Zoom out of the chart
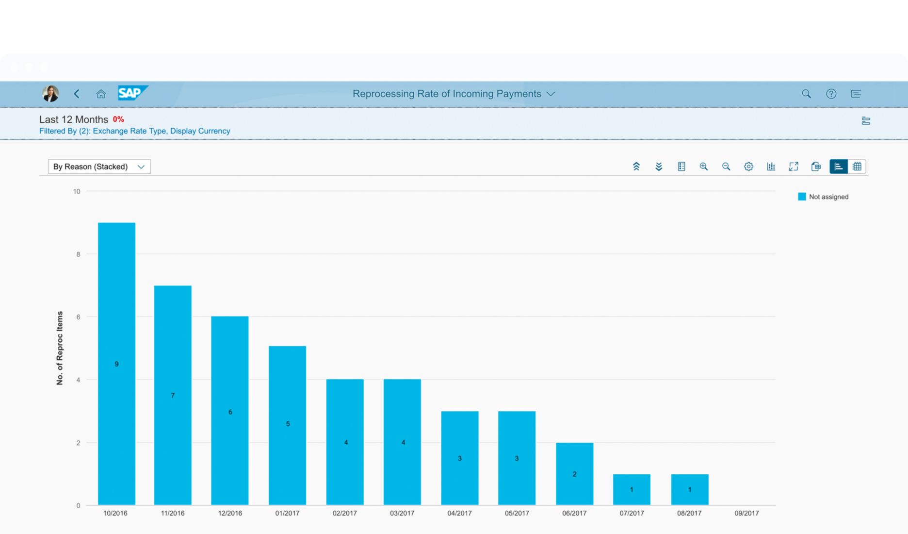Screen dimensions: 908x534 click(x=726, y=167)
